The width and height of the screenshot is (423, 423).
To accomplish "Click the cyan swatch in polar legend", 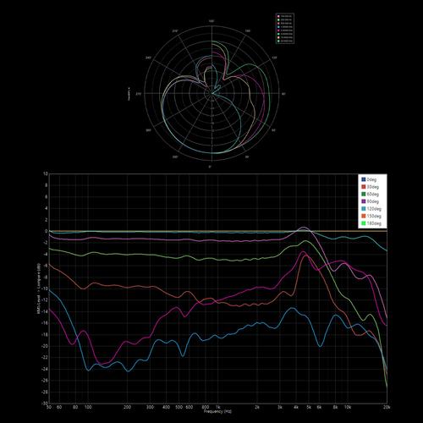I will pyautogui.click(x=278, y=27).
